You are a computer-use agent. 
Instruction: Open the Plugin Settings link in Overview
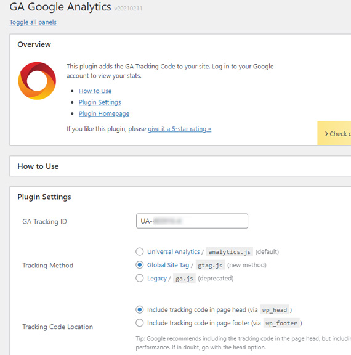(x=100, y=102)
